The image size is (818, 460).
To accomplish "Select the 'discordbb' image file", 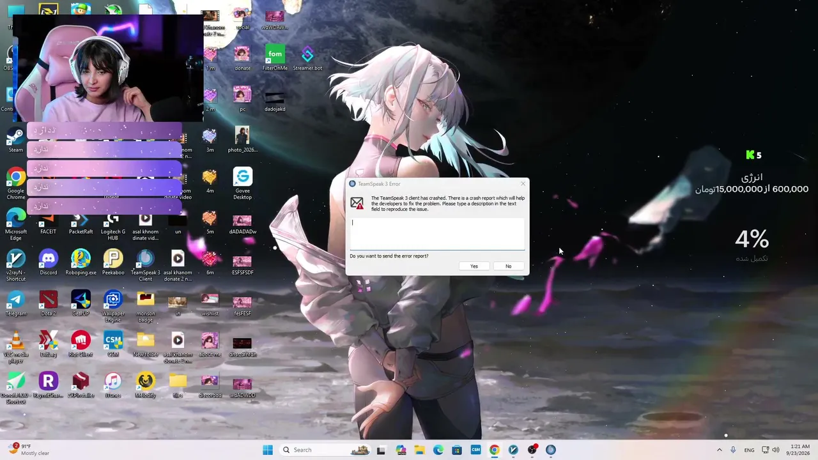I will pos(210,385).
